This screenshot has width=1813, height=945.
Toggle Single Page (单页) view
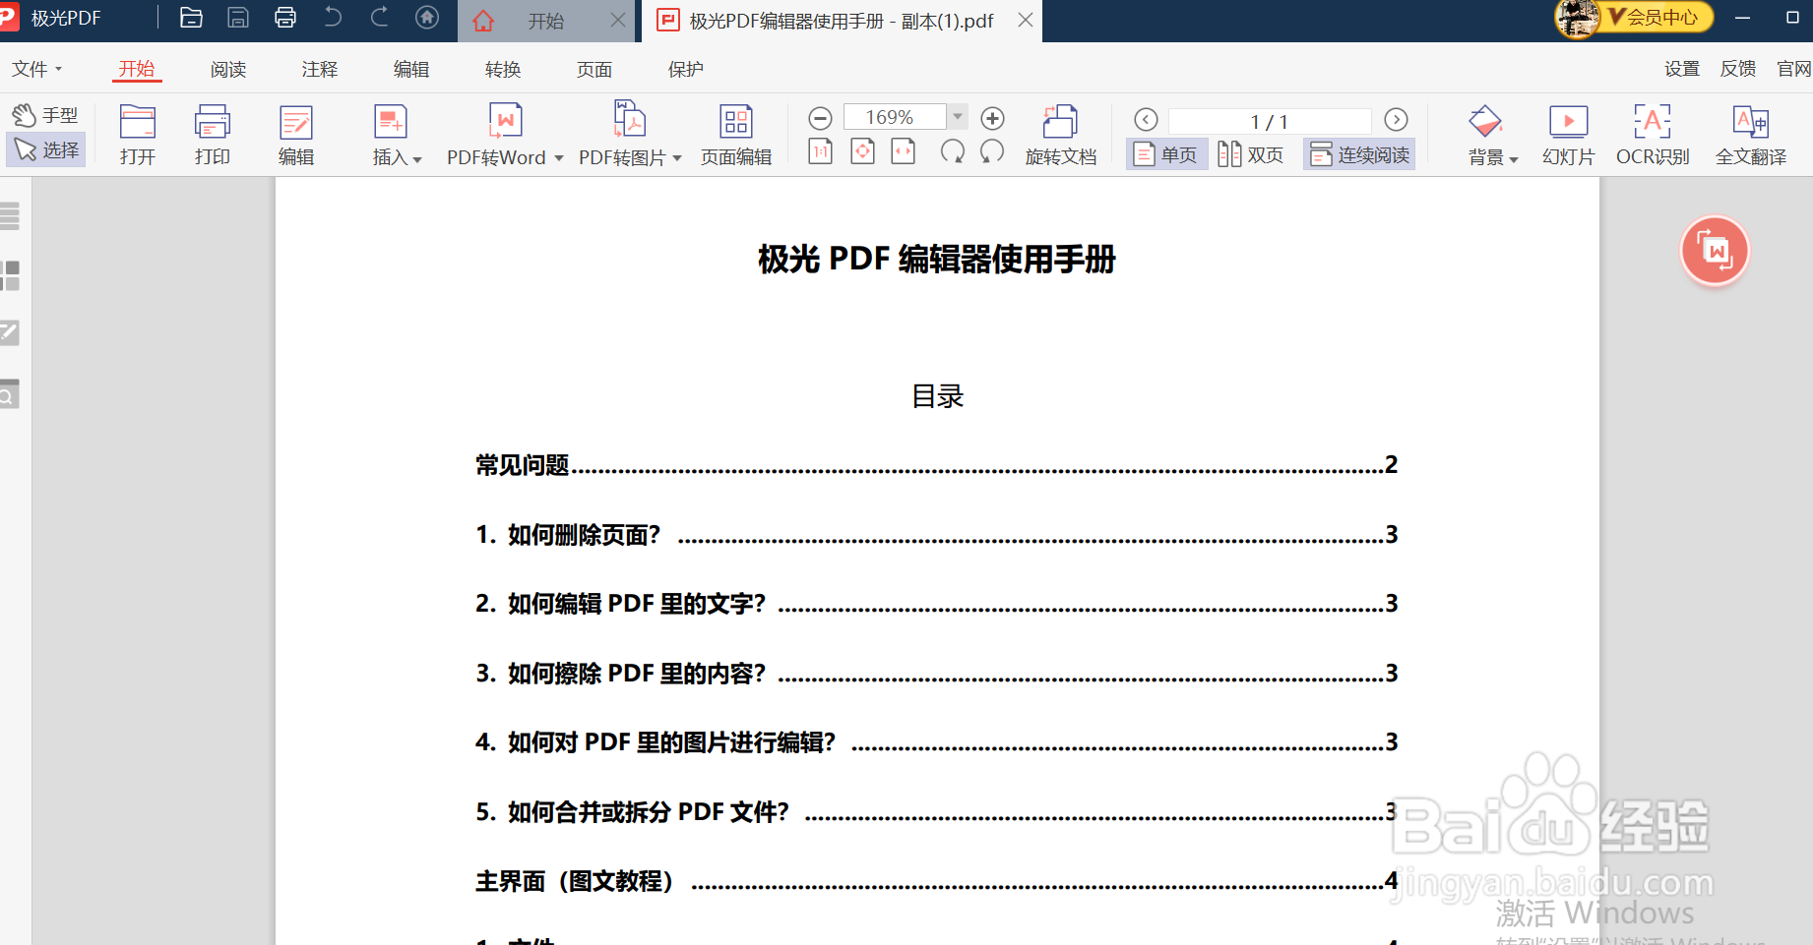[x=1166, y=154]
